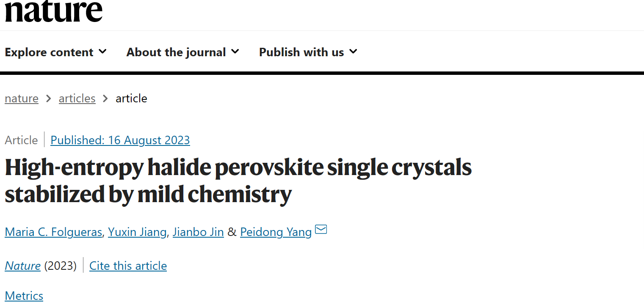This screenshot has width=644, height=307.
Task: Select author Jianbo Jin
Action: click(x=198, y=232)
